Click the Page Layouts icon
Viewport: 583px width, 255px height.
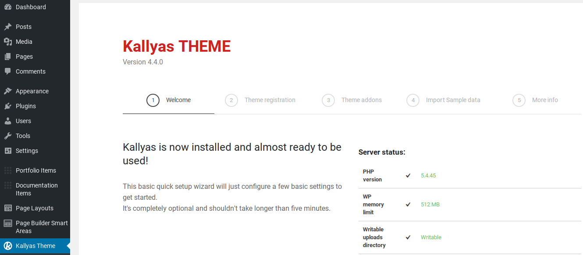click(8, 208)
